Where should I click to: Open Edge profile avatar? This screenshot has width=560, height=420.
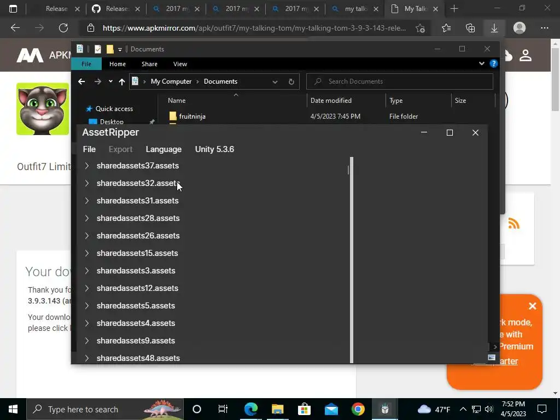[x=520, y=28]
